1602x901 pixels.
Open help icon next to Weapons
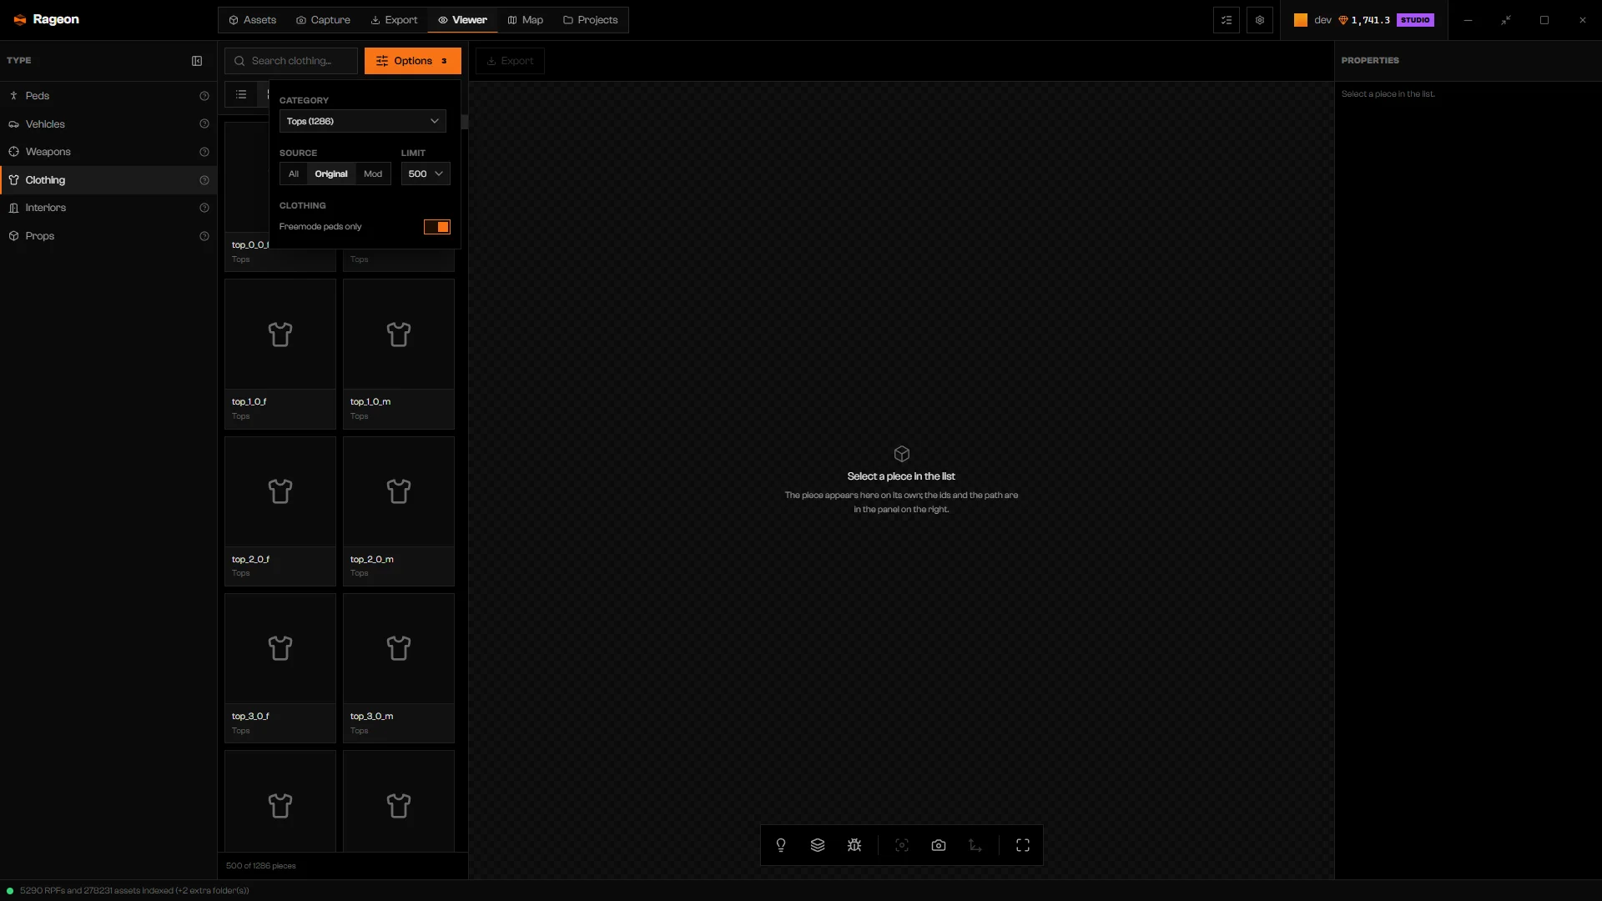coord(204,152)
